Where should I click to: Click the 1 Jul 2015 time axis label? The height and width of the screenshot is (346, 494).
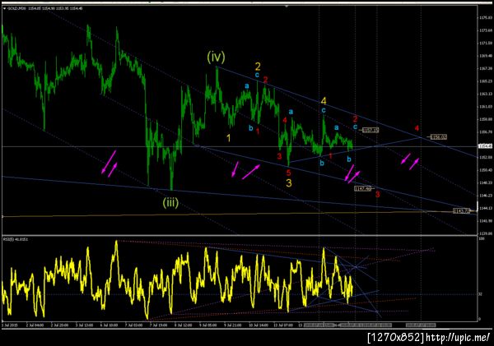(9, 325)
